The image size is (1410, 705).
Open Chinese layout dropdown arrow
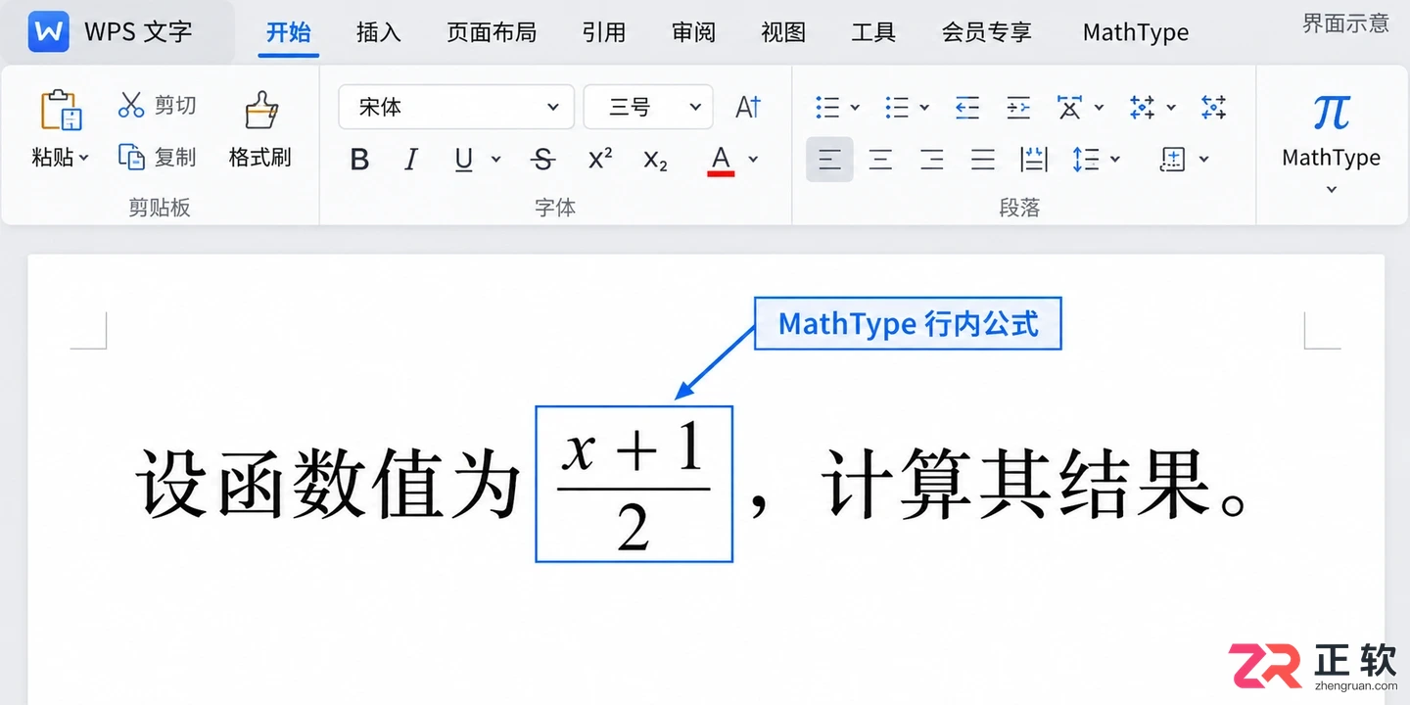[x=1099, y=107]
